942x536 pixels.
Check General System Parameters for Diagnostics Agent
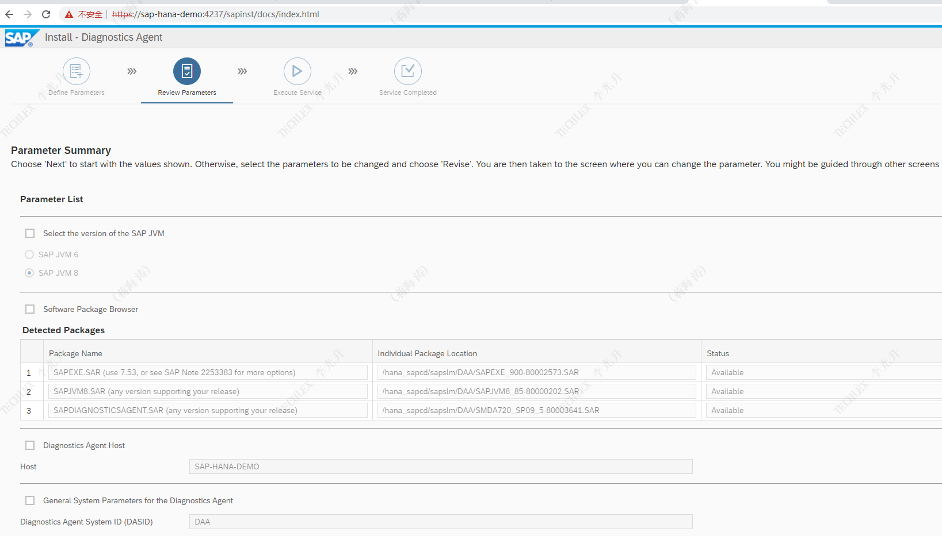point(30,500)
